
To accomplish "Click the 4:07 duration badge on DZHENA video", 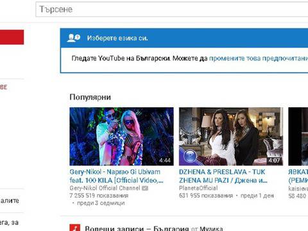I will (x=275, y=160).
